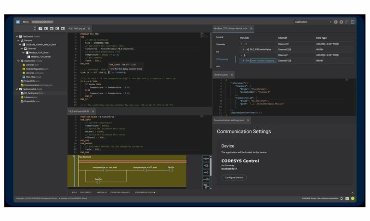Open the WATCHLIST bottom panel tab
Image resolution: width=370 pixels, height=221 pixels.
click(102, 193)
